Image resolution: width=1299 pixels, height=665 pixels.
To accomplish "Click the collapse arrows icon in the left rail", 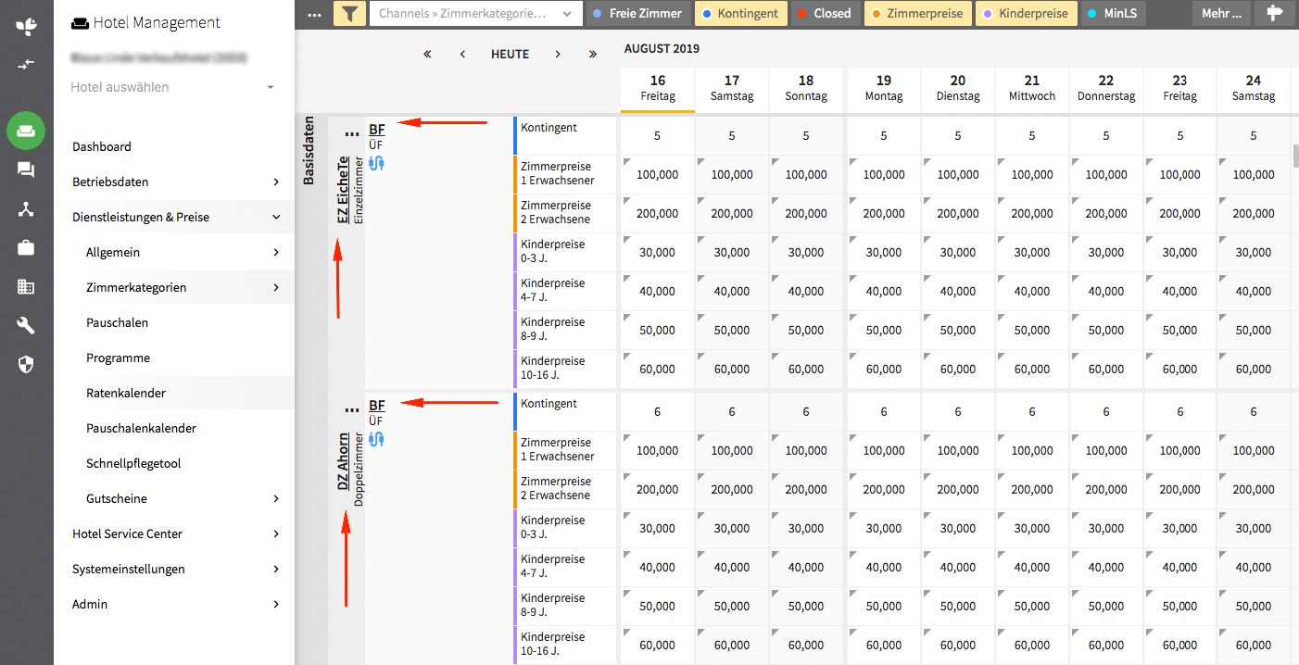I will pyautogui.click(x=26, y=65).
